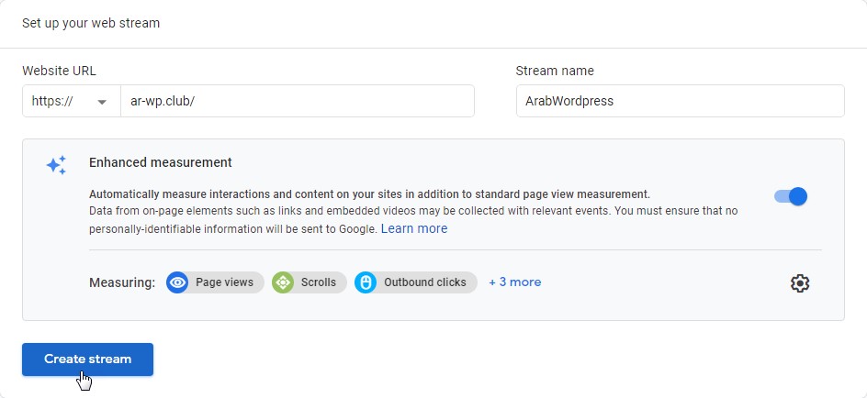The width and height of the screenshot is (867, 398).
Task: Click the Page views eye icon
Action: 177,282
